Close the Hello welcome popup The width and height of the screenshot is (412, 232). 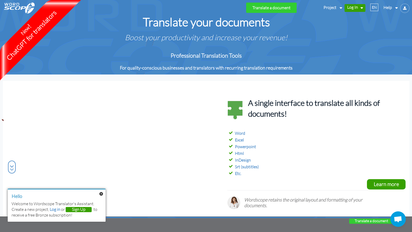tap(101, 194)
